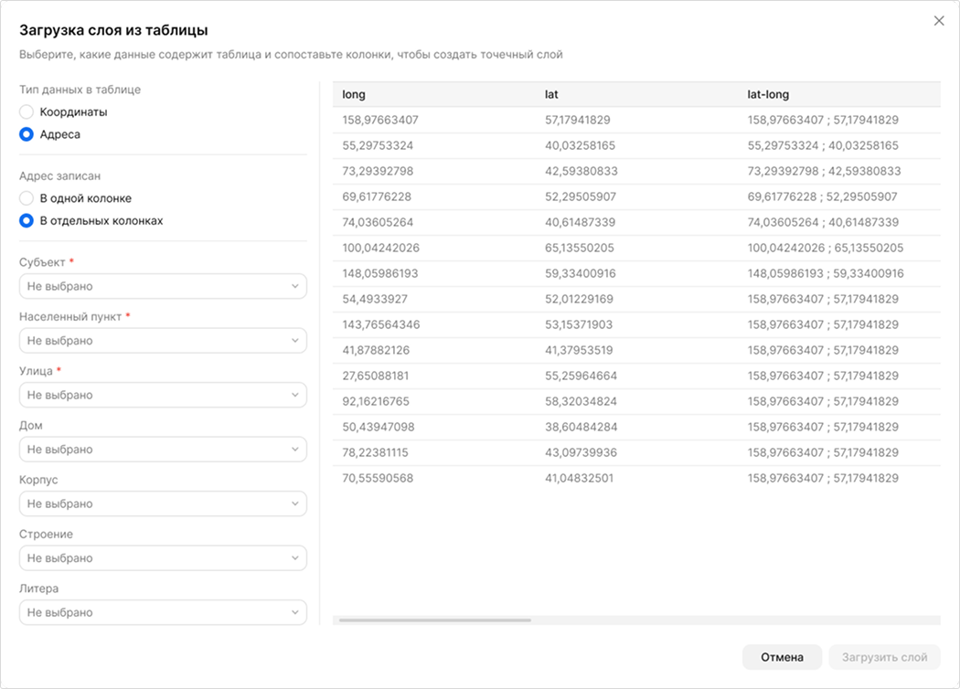Click the horizontal scrollbar under the table

click(434, 620)
